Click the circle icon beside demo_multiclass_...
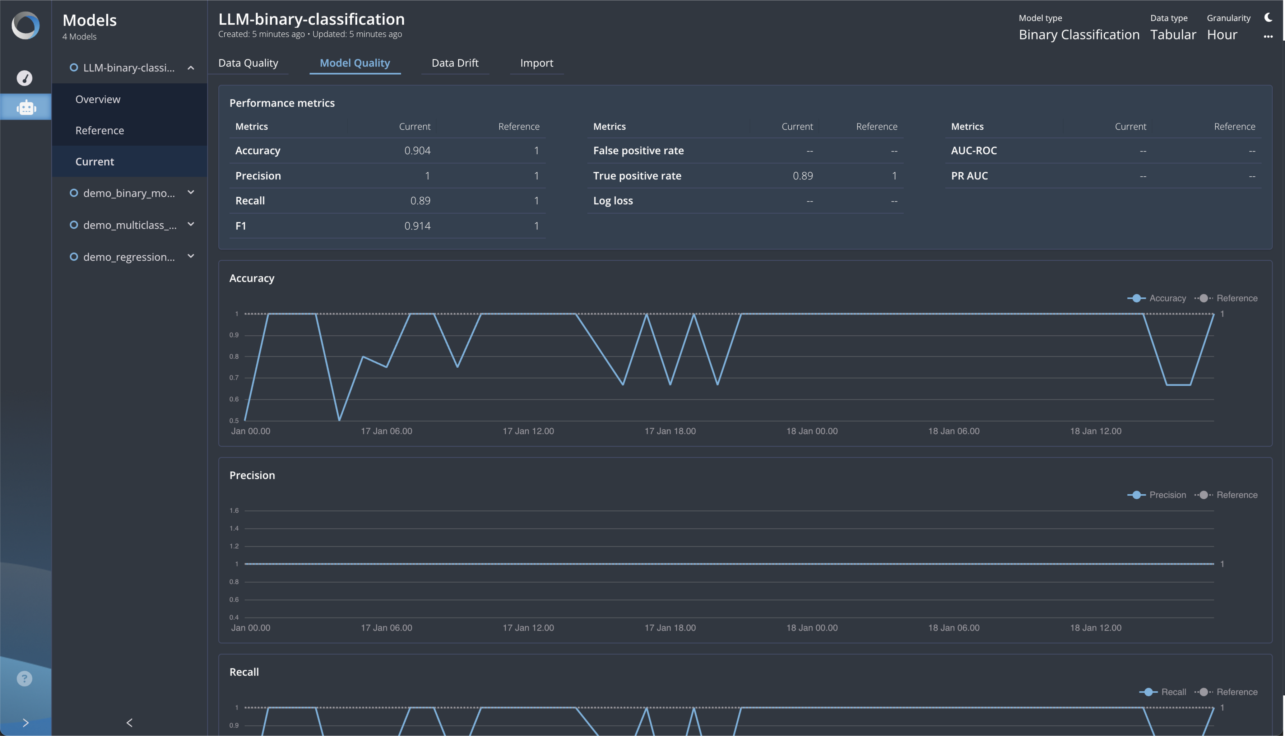 point(74,224)
